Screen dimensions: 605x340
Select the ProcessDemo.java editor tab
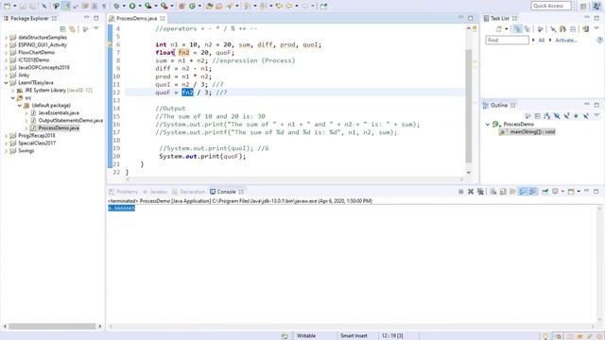pos(137,19)
